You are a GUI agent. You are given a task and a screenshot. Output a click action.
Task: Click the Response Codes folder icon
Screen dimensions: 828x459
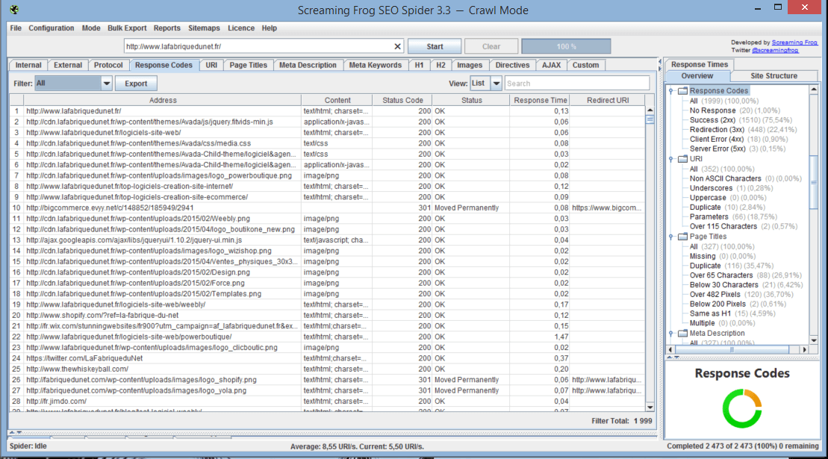682,91
